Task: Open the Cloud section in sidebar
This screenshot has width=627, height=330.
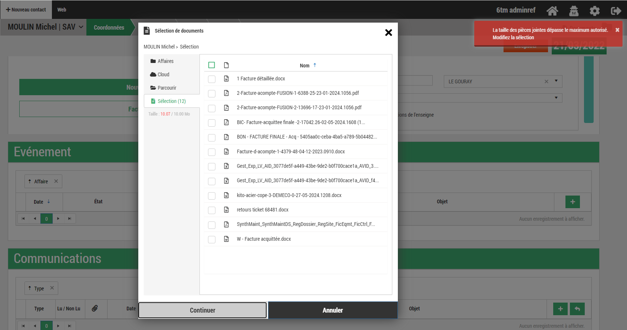Action: (163, 74)
